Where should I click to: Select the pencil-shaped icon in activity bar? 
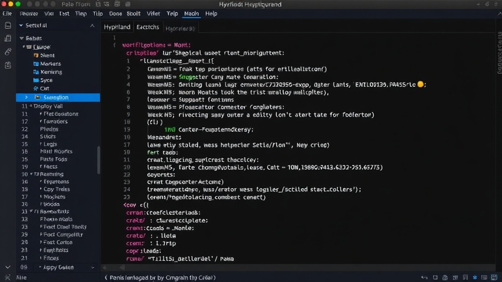tap(8, 51)
